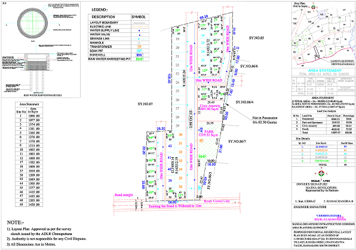This screenshot has width=356, height=250.
Task: Click the sewage line symbol in the legend
Action: point(140,39)
